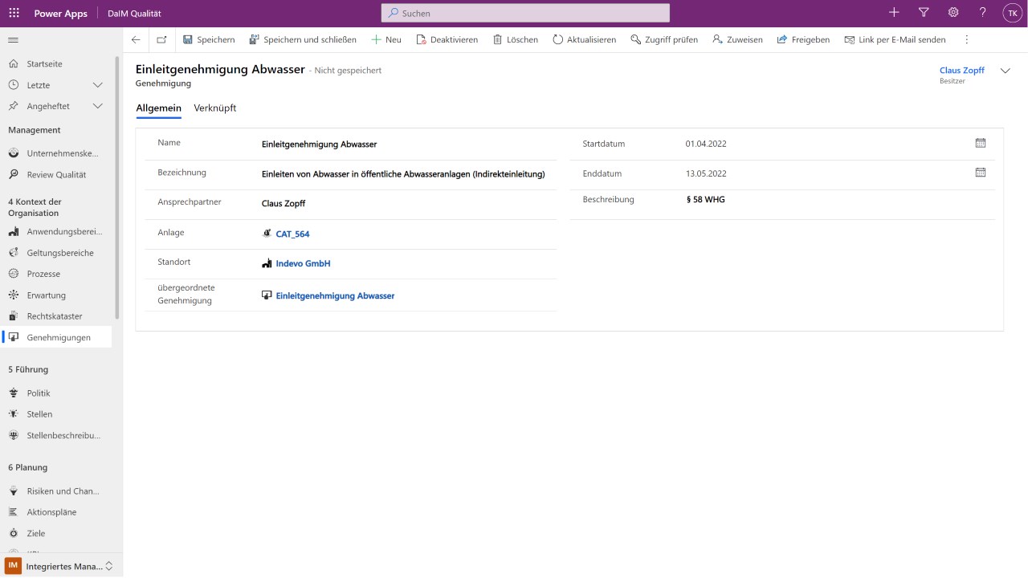Open the app launcher waffle icon

click(x=14, y=13)
